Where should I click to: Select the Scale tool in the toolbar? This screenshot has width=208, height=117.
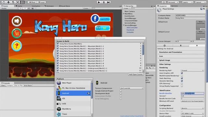[18, 2]
